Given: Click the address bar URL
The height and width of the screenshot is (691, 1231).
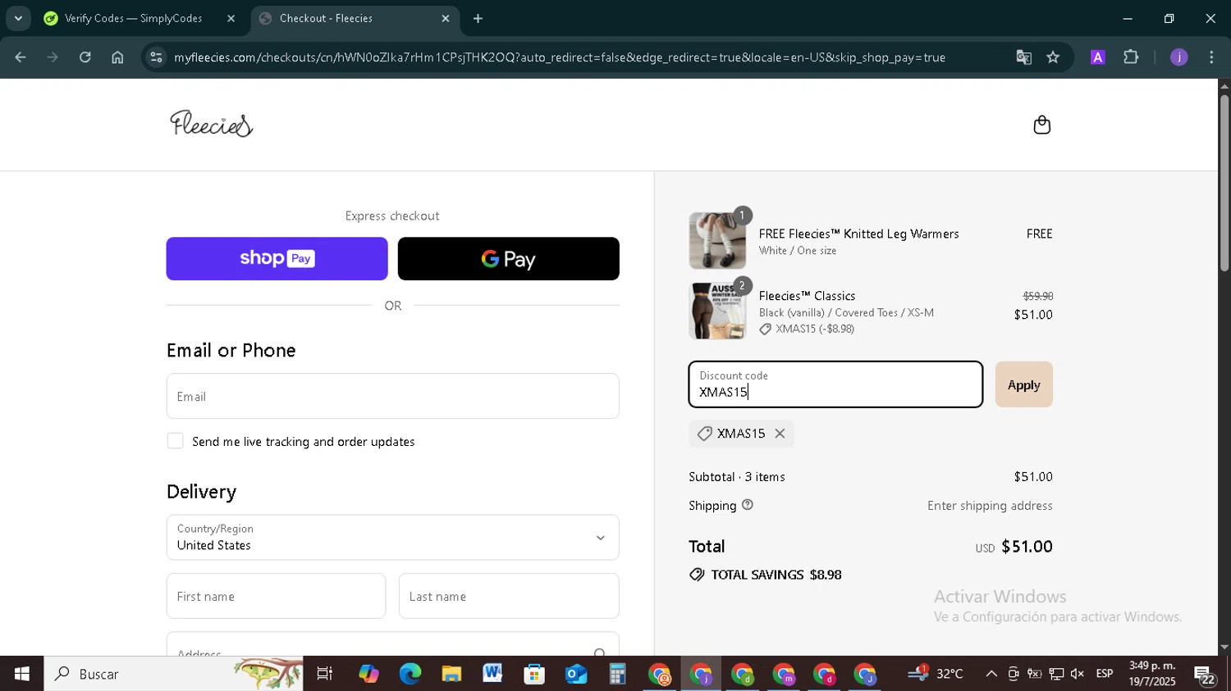Looking at the screenshot, I should 560,57.
